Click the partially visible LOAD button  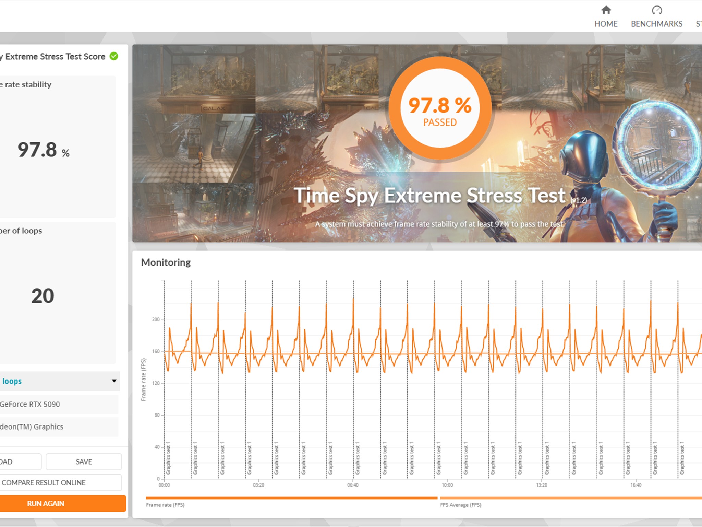click(x=20, y=462)
